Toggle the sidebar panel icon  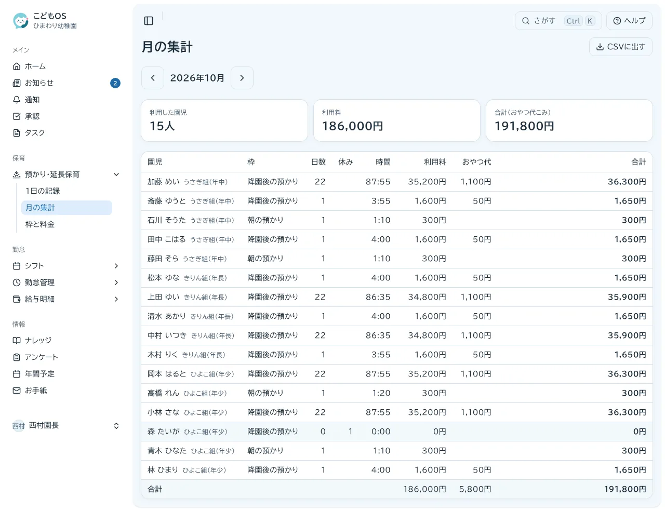(x=149, y=21)
